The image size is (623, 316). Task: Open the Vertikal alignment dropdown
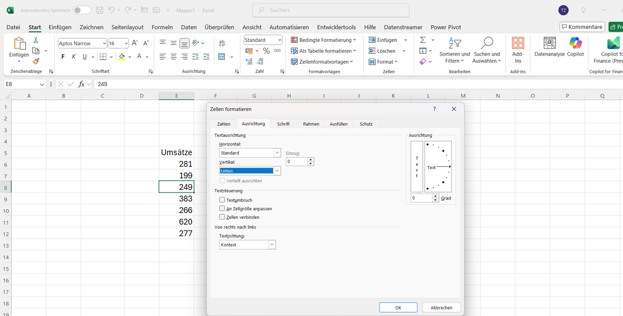pos(277,171)
